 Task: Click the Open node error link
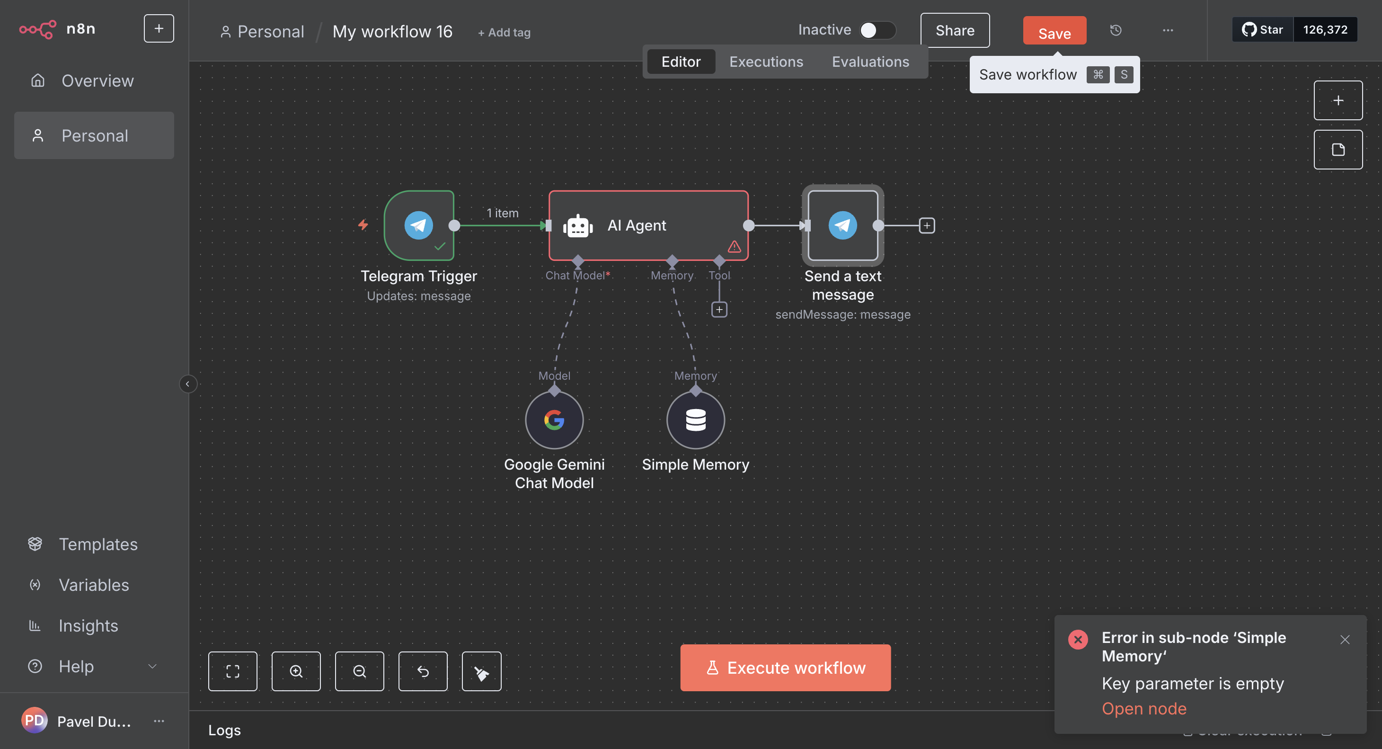click(x=1144, y=708)
